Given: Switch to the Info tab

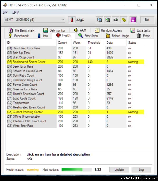Looking at the screenshot, I should pyautogui.click(x=43, y=36).
